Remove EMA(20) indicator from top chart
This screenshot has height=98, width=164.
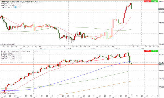click(20, 7)
